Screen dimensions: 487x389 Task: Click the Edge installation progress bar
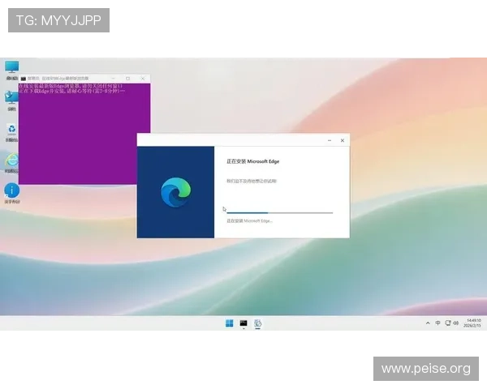tap(279, 212)
